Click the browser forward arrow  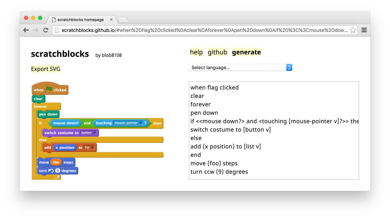tap(36, 30)
